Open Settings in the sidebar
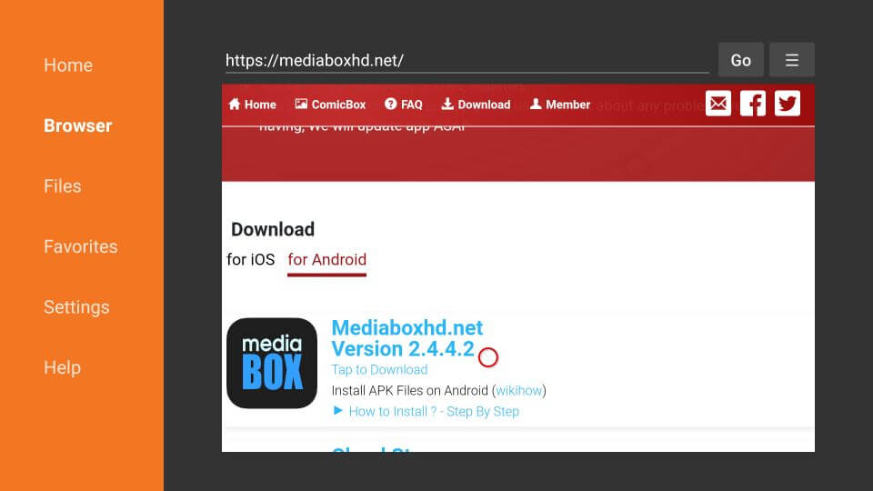 click(76, 307)
